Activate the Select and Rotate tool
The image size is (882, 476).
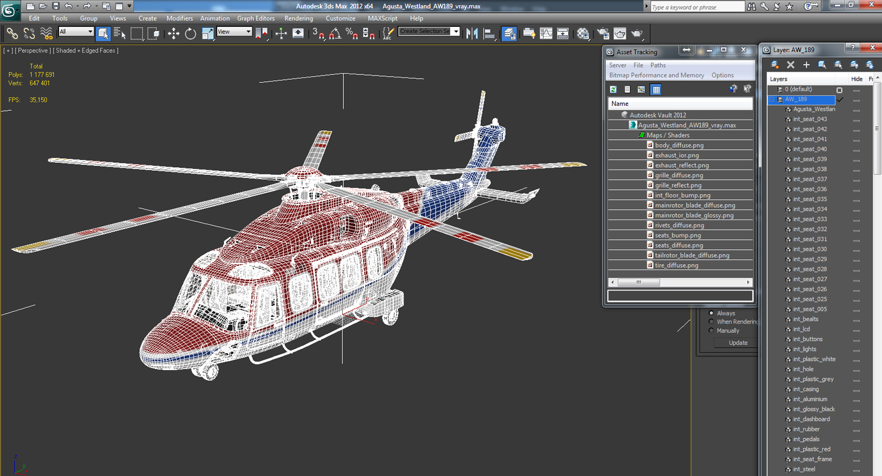pyautogui.click(x=191, y=33)
